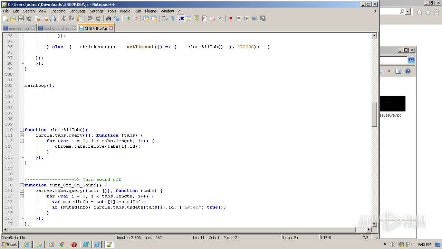This screenshot has width=442, height=249.
Task: Start macro recording red button
Action: point(231,18)
